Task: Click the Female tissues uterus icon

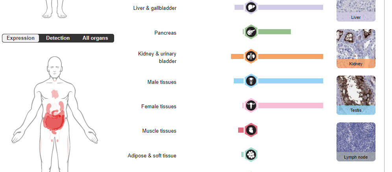Action: tap(251, 105)
